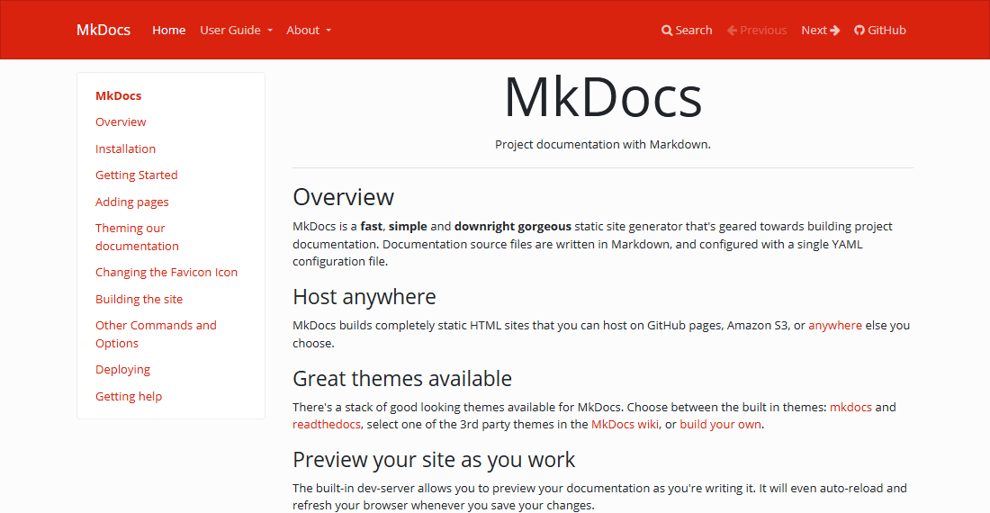Viewport: 990px width, 513px height.
Task: Jump to Building the site
Action: [139, 299]
